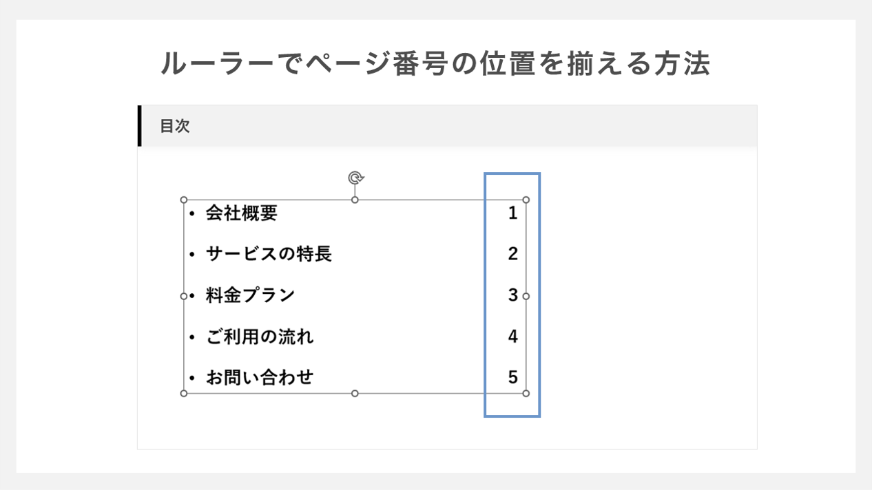Viewport: 872px width, 490px height.
Task: Click the top-left resize handle of the text box
Action: pyautogui.click(x=184, y=200)
